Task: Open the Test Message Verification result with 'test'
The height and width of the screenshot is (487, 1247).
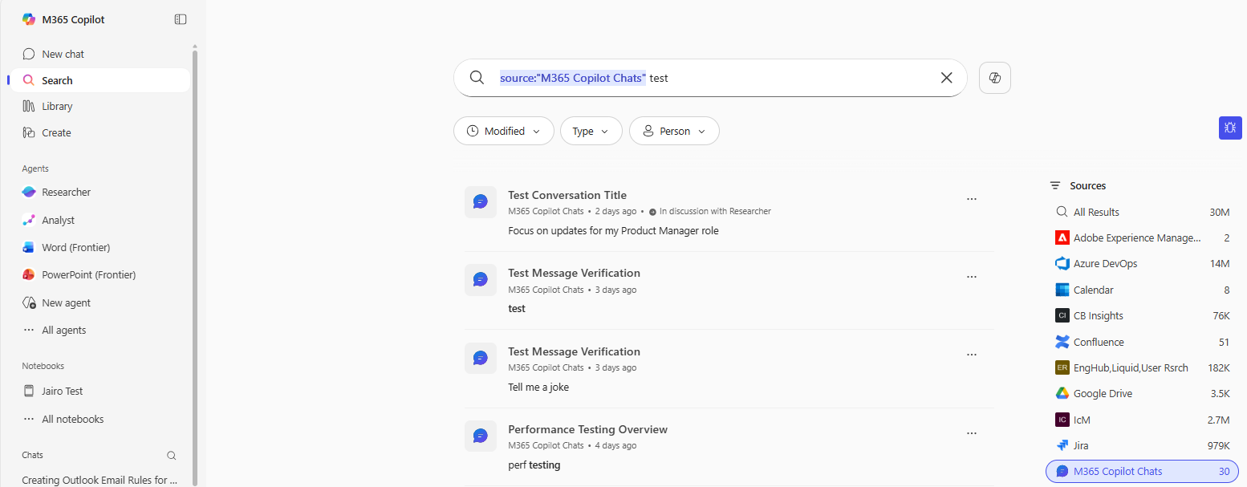Action: pyautogui.click(x=574, y=273)
